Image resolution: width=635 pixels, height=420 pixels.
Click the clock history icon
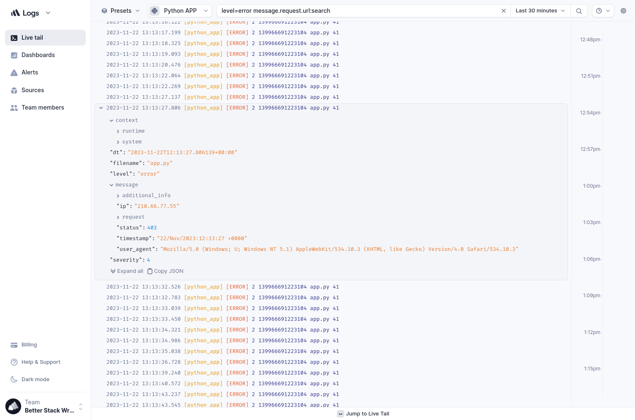599,11
